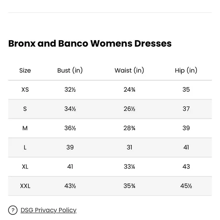The width and height of the screenshot is (220, 220).
Task: Click the XXL size row label
Action: coord(25,186)
